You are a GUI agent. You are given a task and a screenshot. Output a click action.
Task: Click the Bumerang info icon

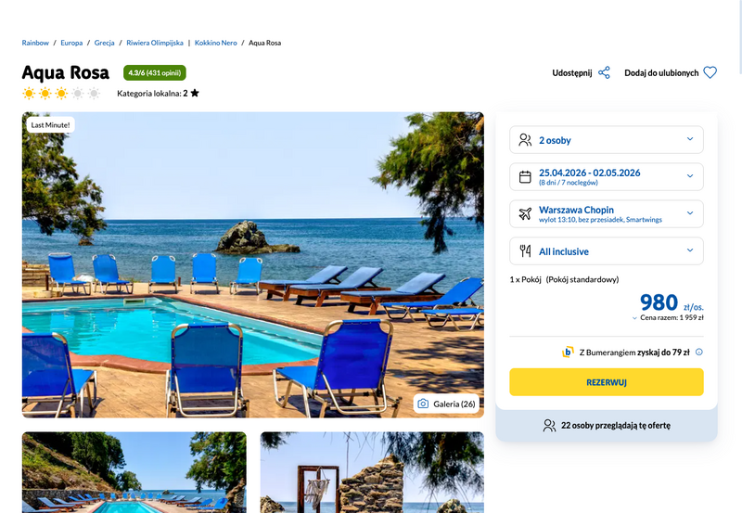coord(699,352)
